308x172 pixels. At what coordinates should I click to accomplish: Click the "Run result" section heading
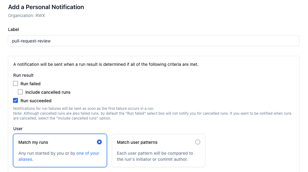pos(23,75)
